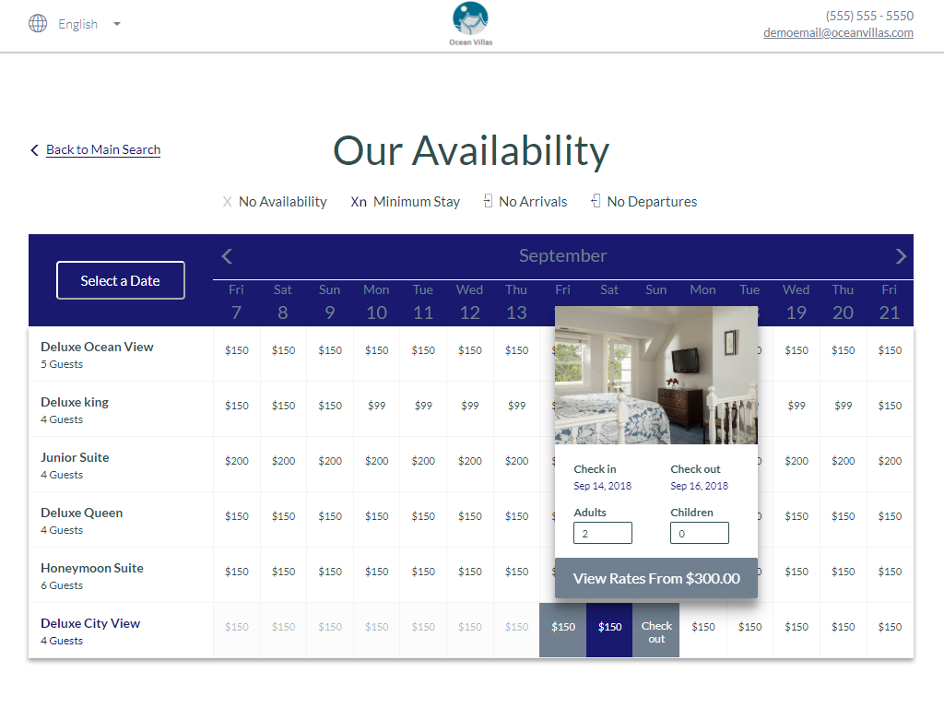Go back via Back to Main Search

pos(103,149)
